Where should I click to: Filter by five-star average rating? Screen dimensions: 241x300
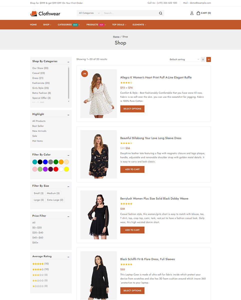38,264
